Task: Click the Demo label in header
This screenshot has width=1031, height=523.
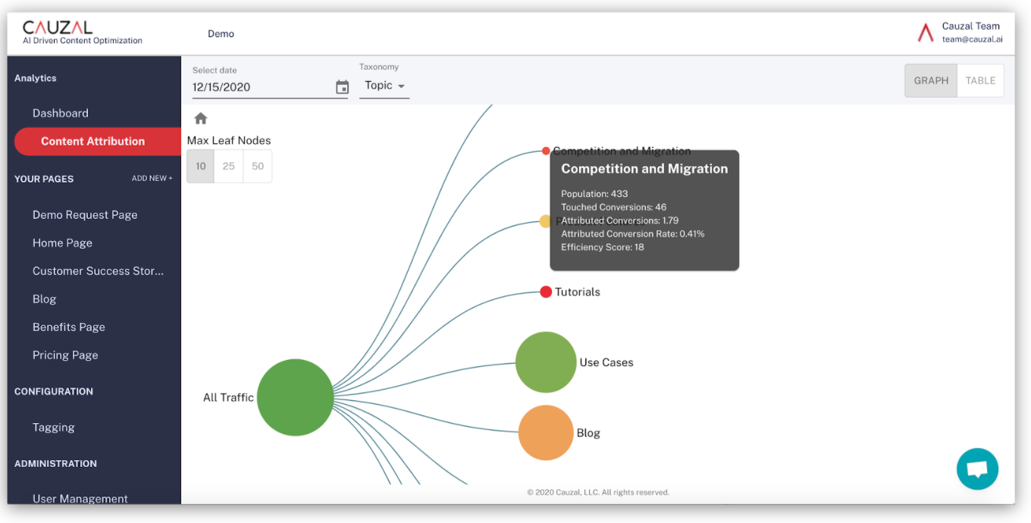Action: click(221, 33)
